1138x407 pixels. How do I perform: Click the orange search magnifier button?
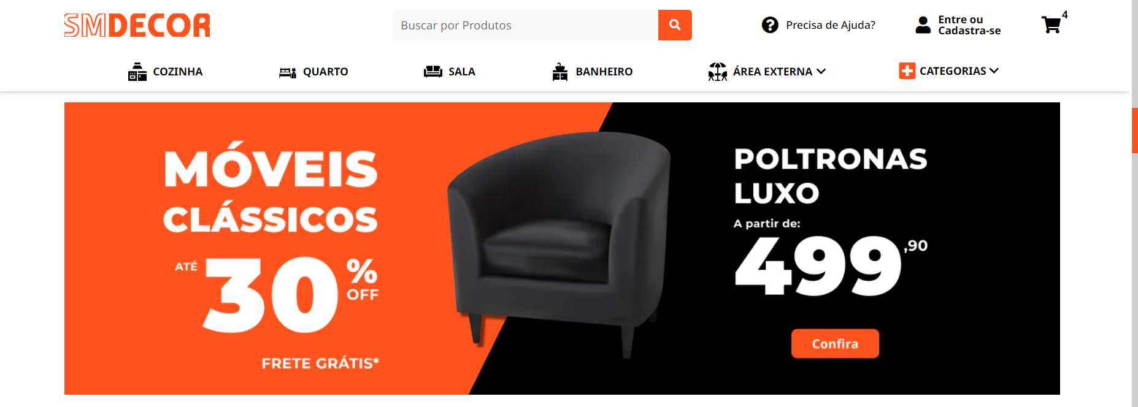click(675, 25)
